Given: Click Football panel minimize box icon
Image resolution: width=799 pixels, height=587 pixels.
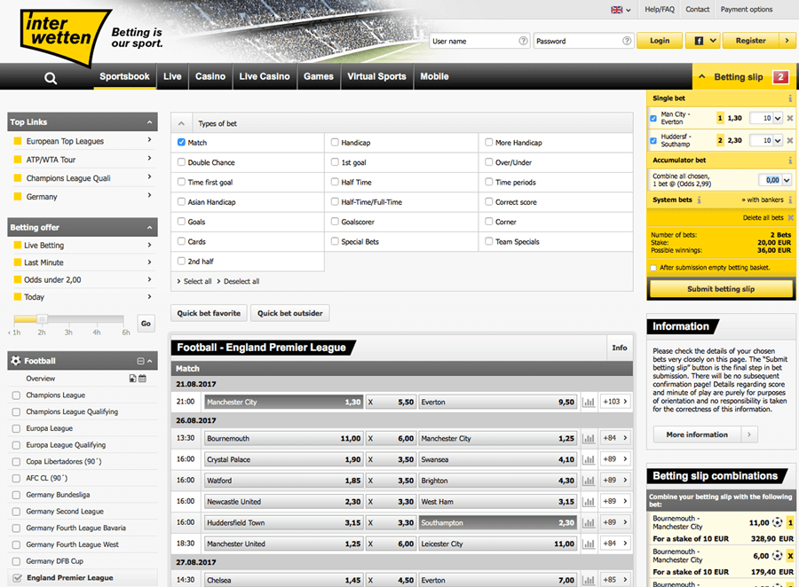Looking at the screenshot, I should pyautogui.click(x=140, y=361).
